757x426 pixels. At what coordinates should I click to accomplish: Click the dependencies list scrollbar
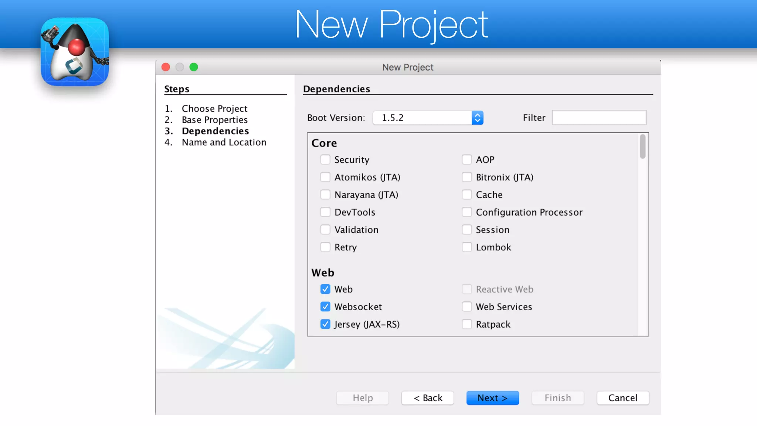click(643, 147)
